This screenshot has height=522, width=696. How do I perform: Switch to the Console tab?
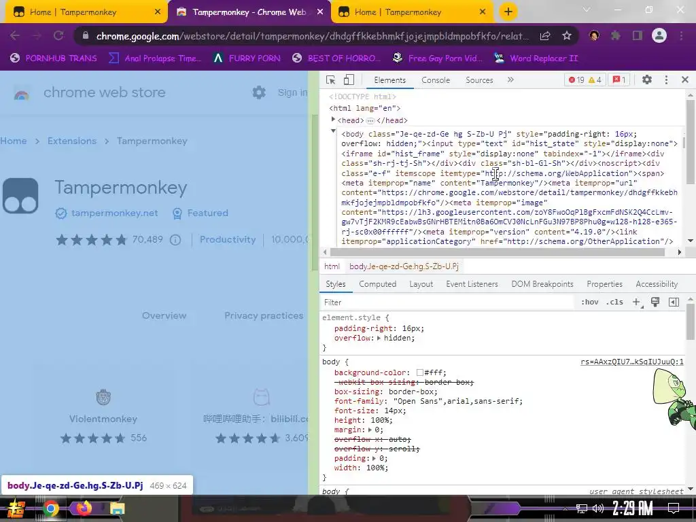[x=436, y=80]
